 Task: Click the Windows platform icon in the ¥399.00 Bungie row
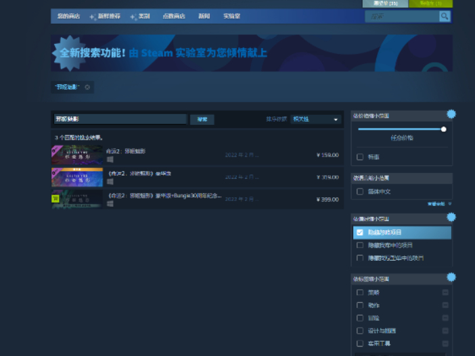(x=110, y=204)
